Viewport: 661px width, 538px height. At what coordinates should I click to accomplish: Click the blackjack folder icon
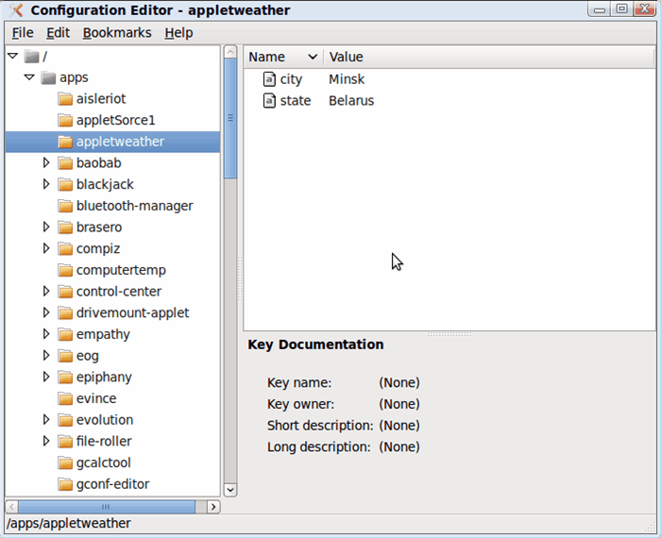[x=65, y=185]
